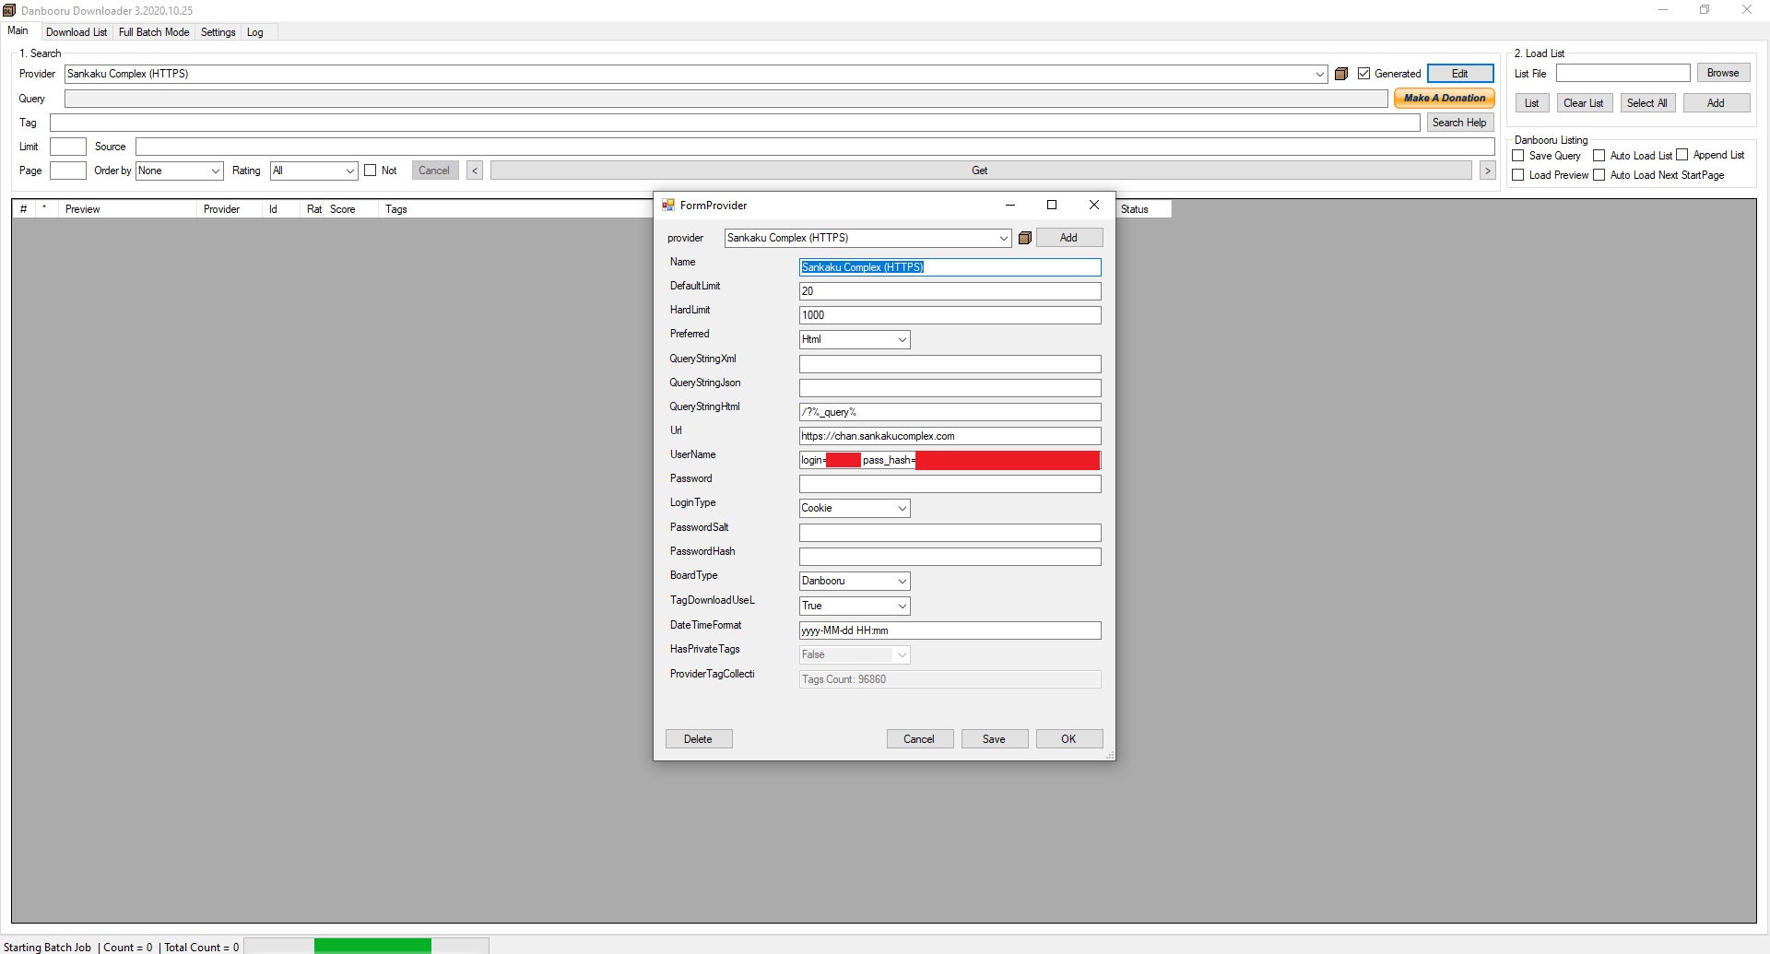The image size is (1770, 954).
Task: Open the Settings tab
Action: point(218,32)
